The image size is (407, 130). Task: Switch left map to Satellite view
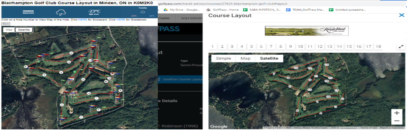point(24,30)
